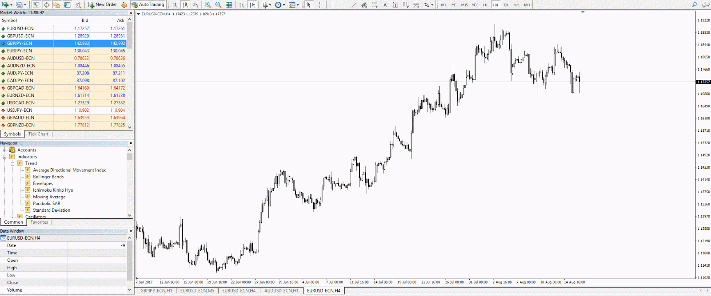711x296 pixels.
Task: Open the Tick Chart tab
Action: (38, 134)
